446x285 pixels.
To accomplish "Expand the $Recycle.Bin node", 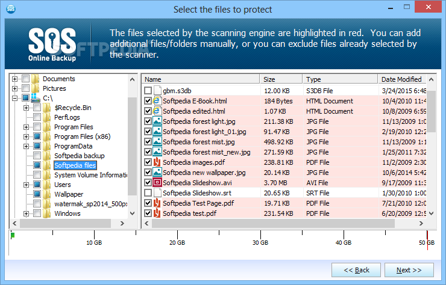I will point(26,108).
